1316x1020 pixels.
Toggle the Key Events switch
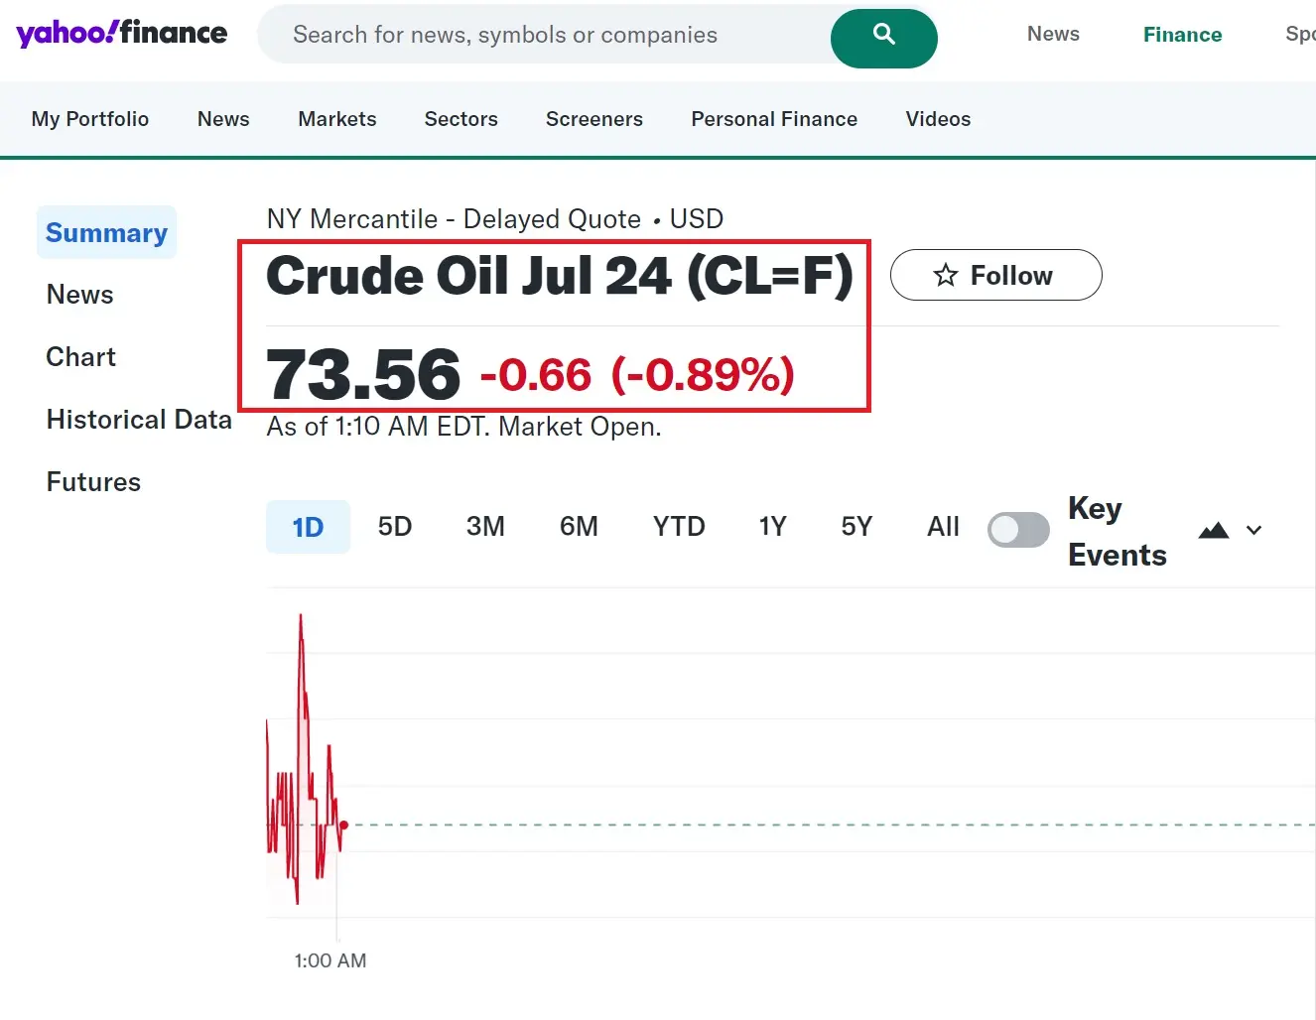(1018, 529)
